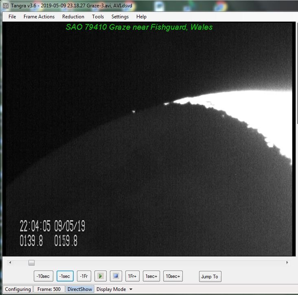Screen dimensions: 298x295
Task: Open the Tools menu
Action: click(98, 17)
